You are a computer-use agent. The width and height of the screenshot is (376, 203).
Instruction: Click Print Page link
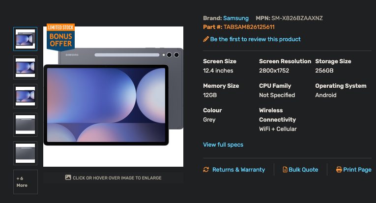pos(357,170)
